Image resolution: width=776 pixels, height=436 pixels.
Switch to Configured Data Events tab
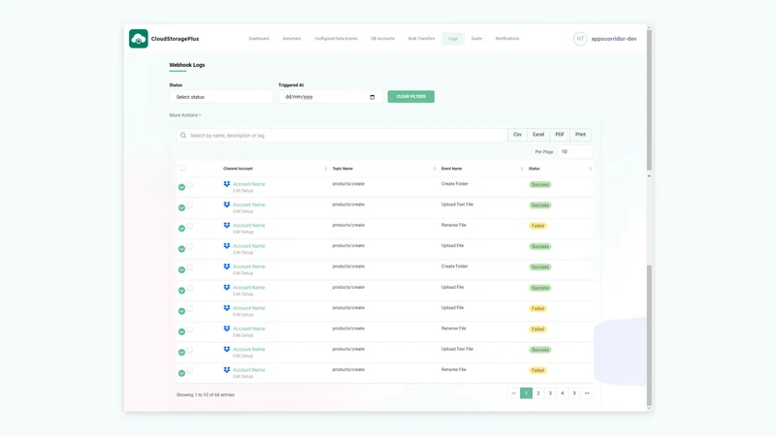pyautogui.click(x=336, y=39)
